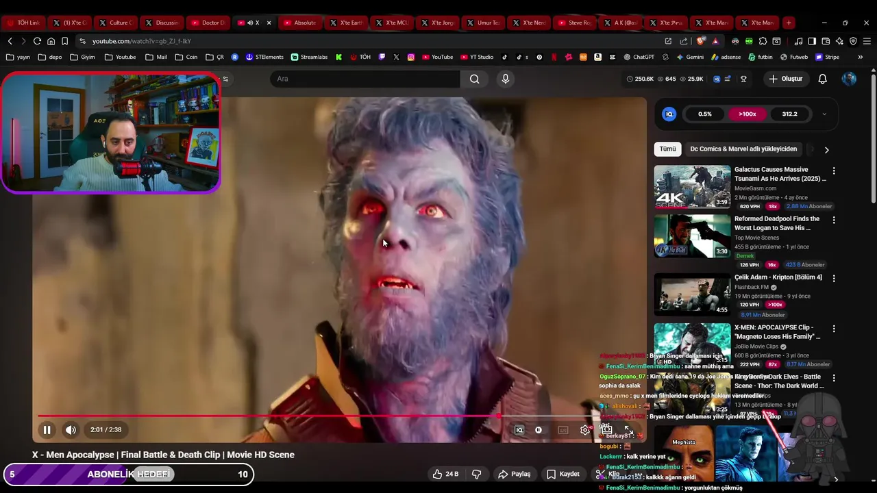The image size is (877, 493).
Task: Click the Kaydet save button
Action: click(563, 474)
